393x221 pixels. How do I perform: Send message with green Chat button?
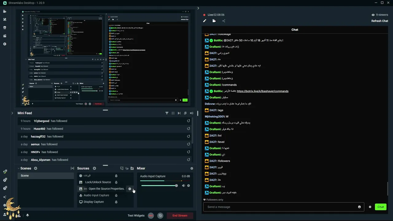pyautogui.click(x=381, y=207)
